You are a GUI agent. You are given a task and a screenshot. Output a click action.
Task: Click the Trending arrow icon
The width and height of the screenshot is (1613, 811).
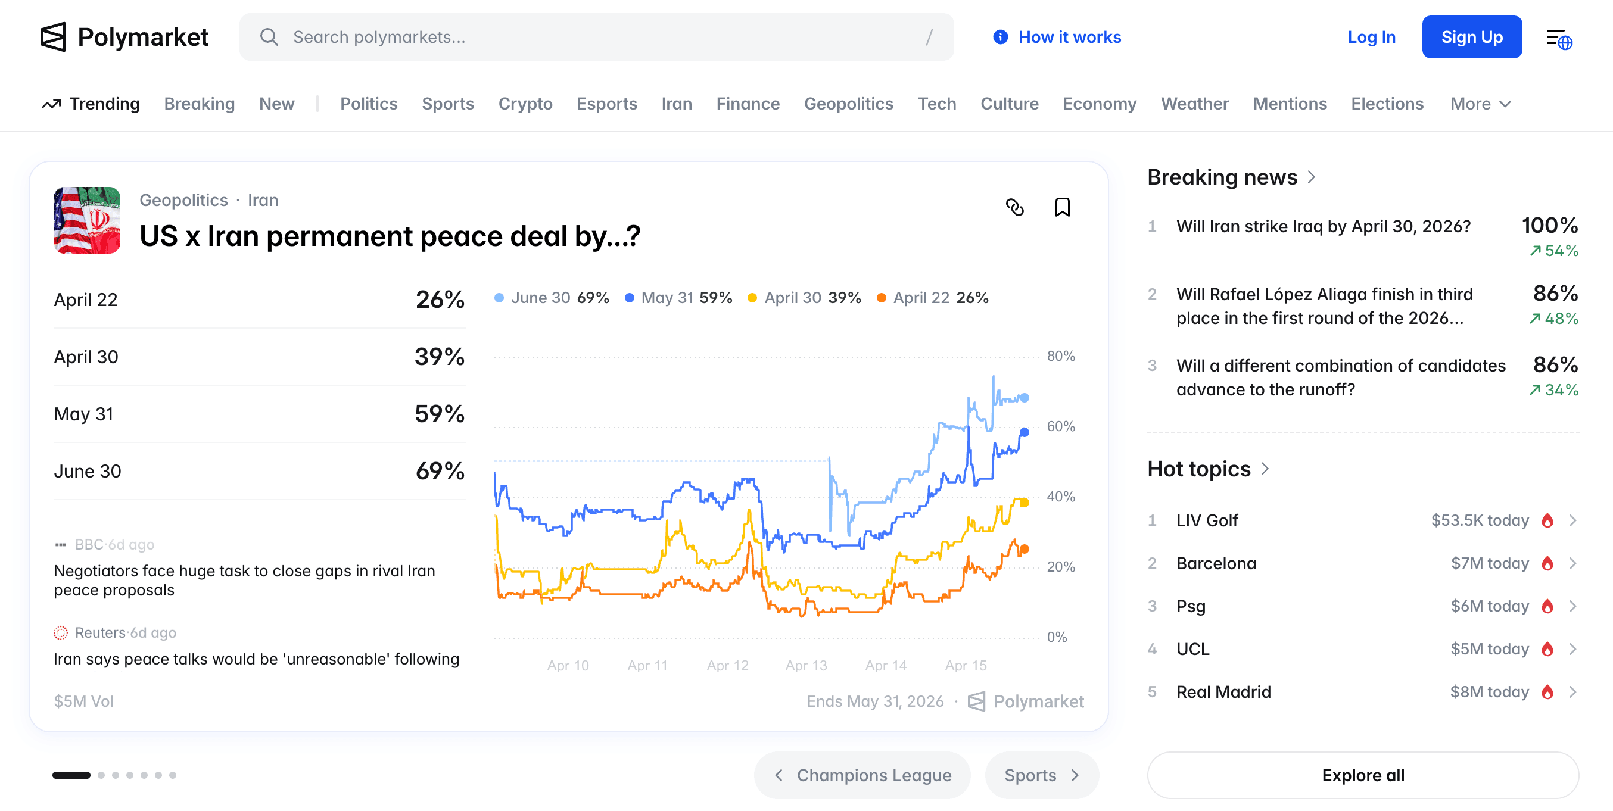[51, 104]
